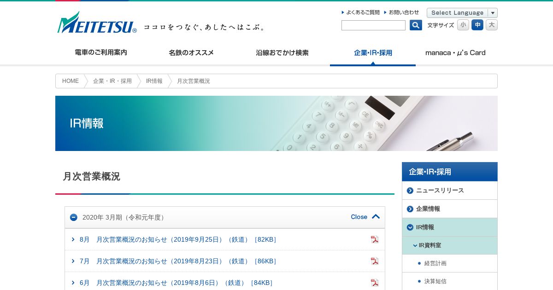This screenshot has width=553, height=290.
Task: Open 8月 月次営業概況のお知らせ link
Action: click(178, 239)
